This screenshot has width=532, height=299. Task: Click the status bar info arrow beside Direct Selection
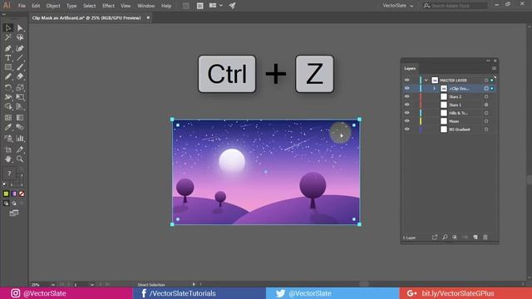(x=194, y=284)
